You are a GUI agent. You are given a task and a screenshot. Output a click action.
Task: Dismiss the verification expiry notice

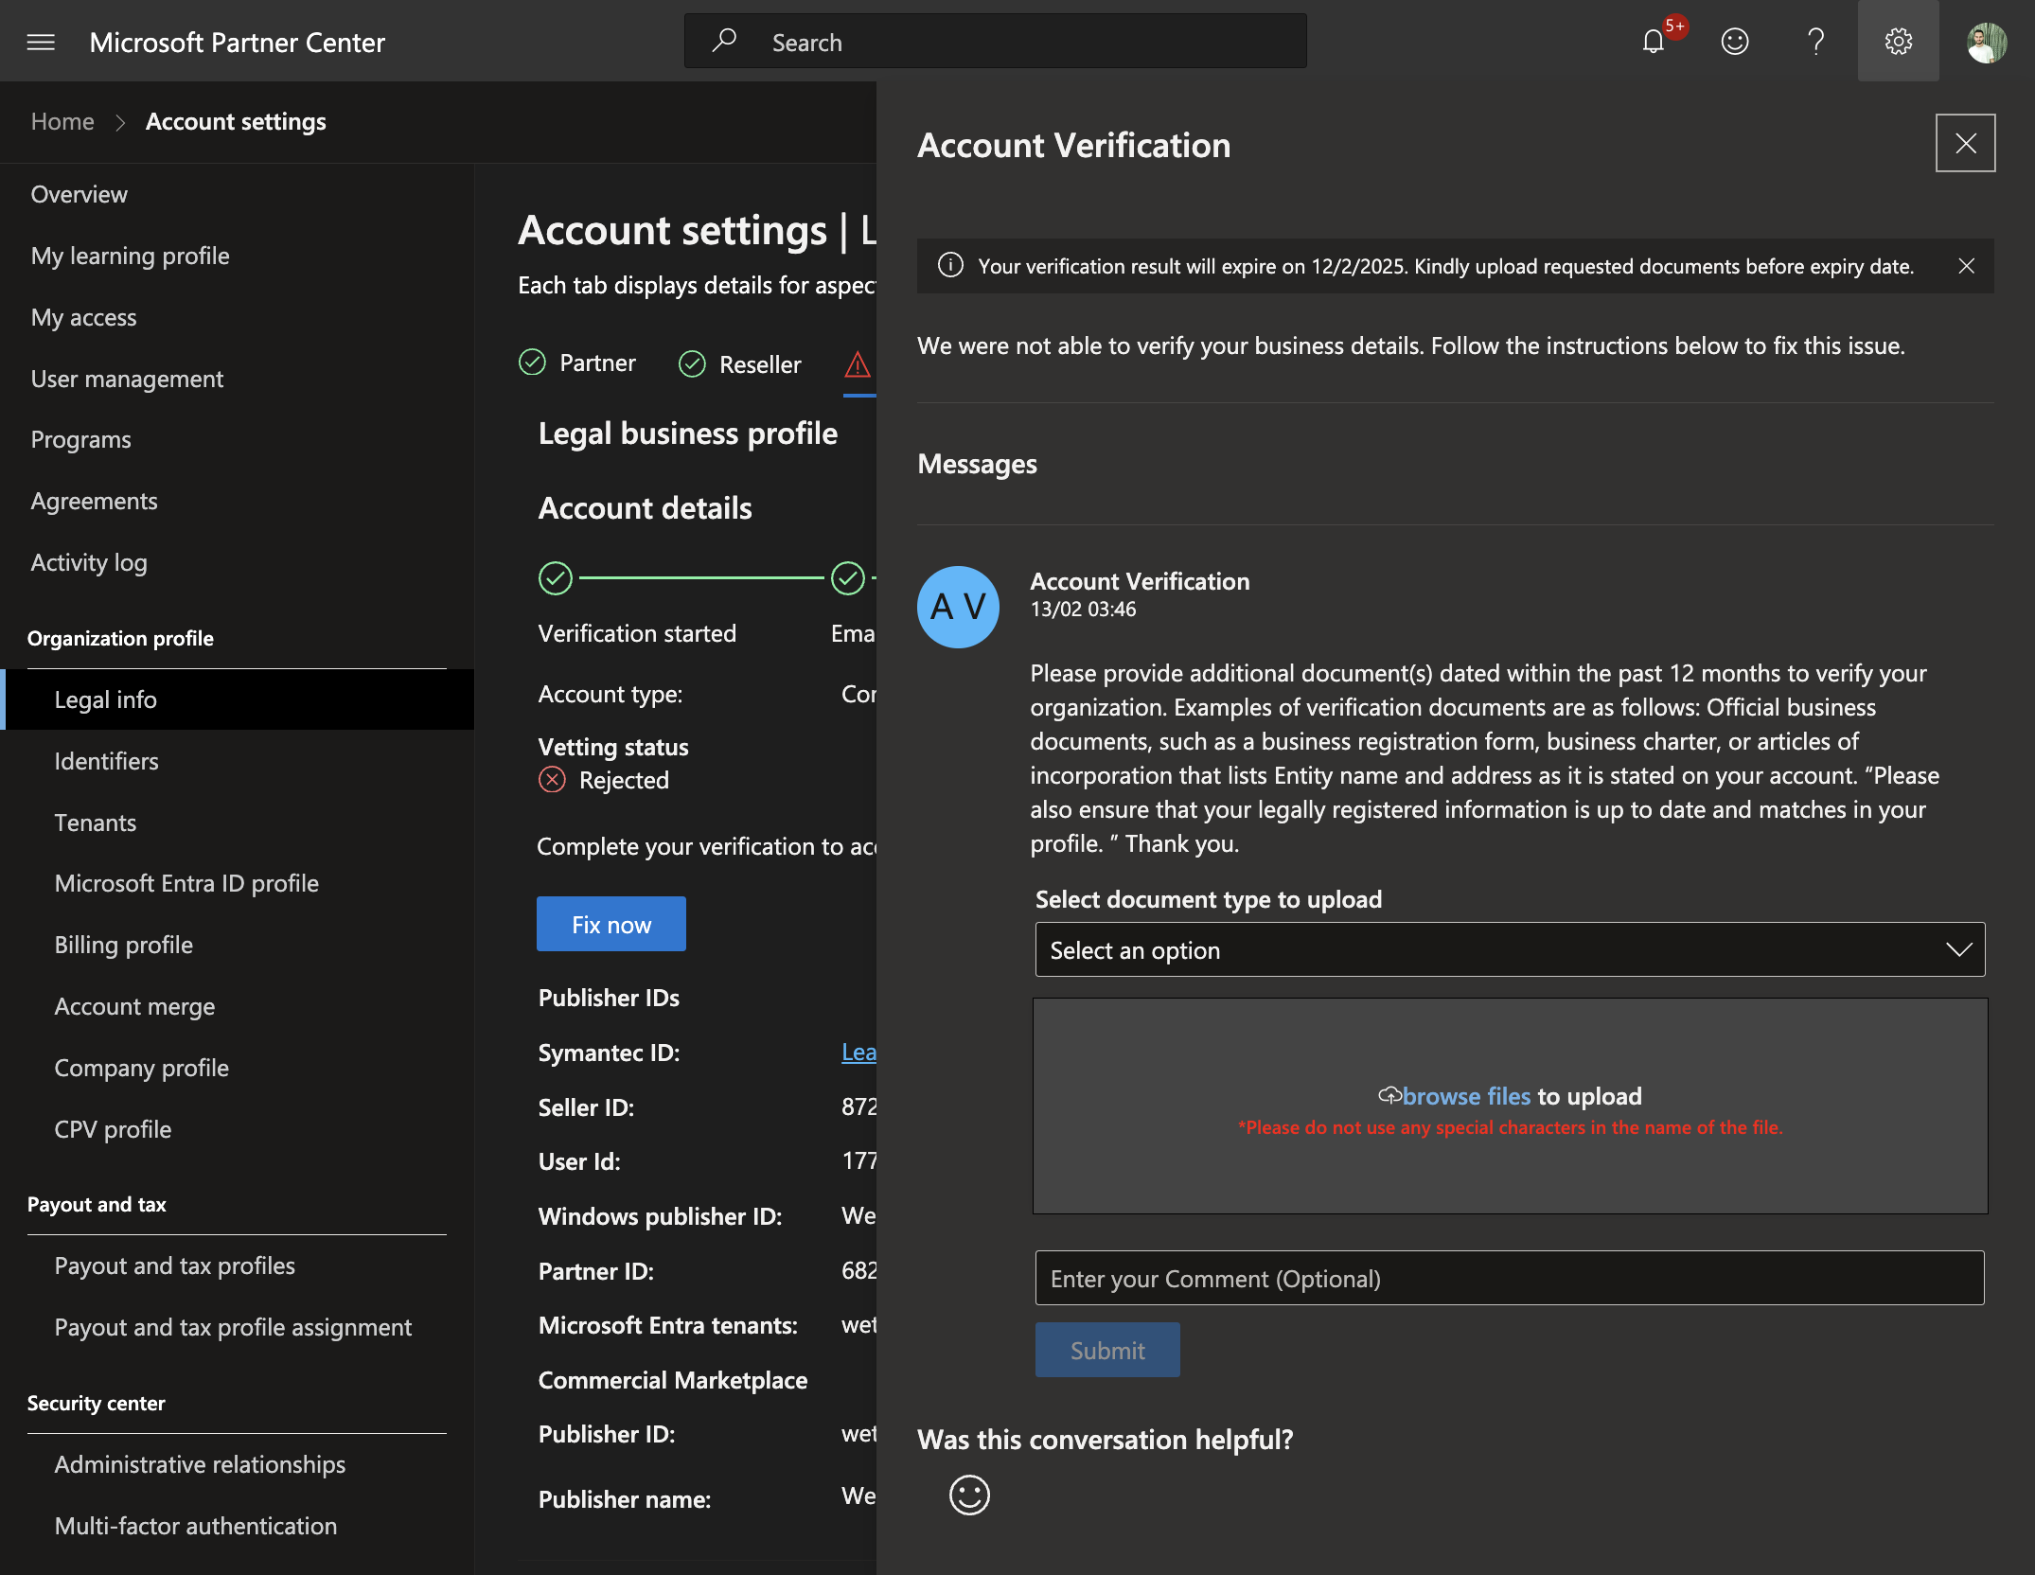tap(1966, 266)
